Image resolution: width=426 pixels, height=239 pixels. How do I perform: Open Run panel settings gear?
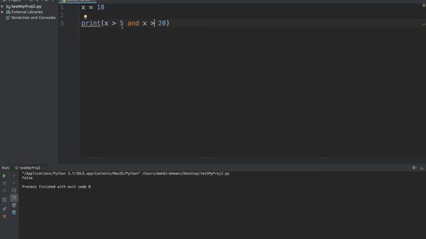414,168
